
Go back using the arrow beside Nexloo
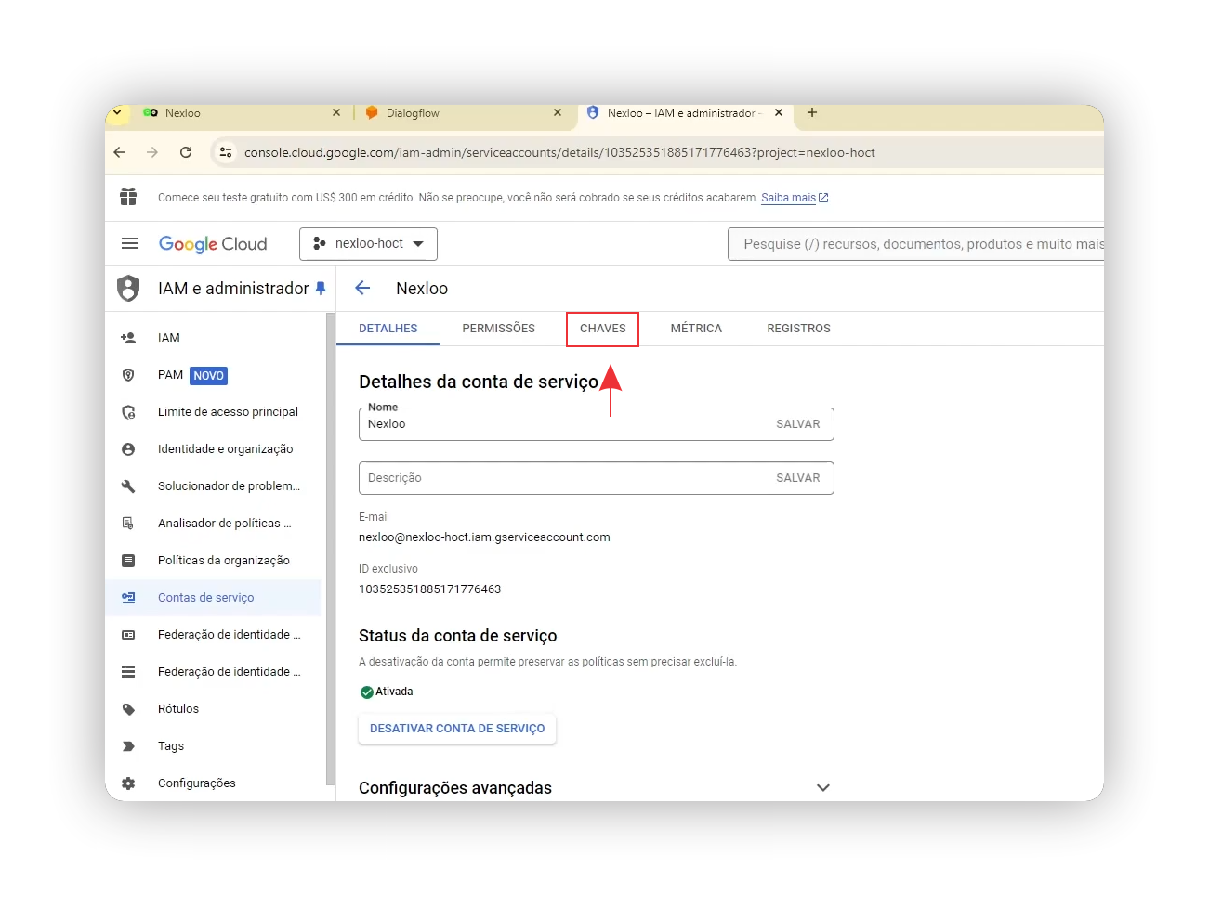point(362,289)
